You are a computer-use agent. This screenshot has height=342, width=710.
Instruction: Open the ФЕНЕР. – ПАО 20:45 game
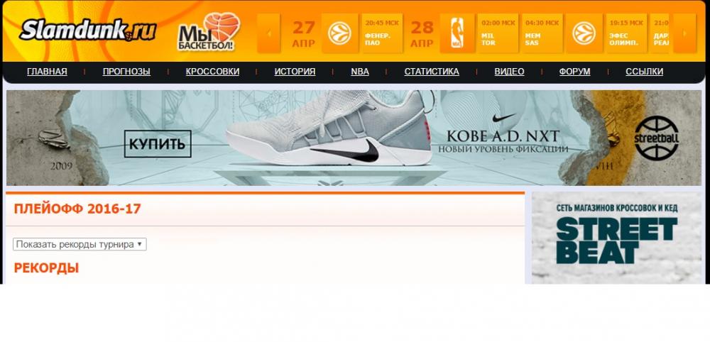382,33
